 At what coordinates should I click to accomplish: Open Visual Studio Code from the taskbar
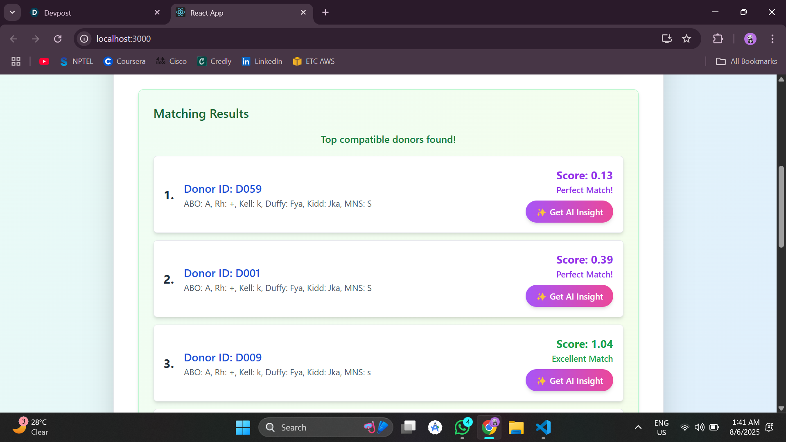click(x=543, y=427)
